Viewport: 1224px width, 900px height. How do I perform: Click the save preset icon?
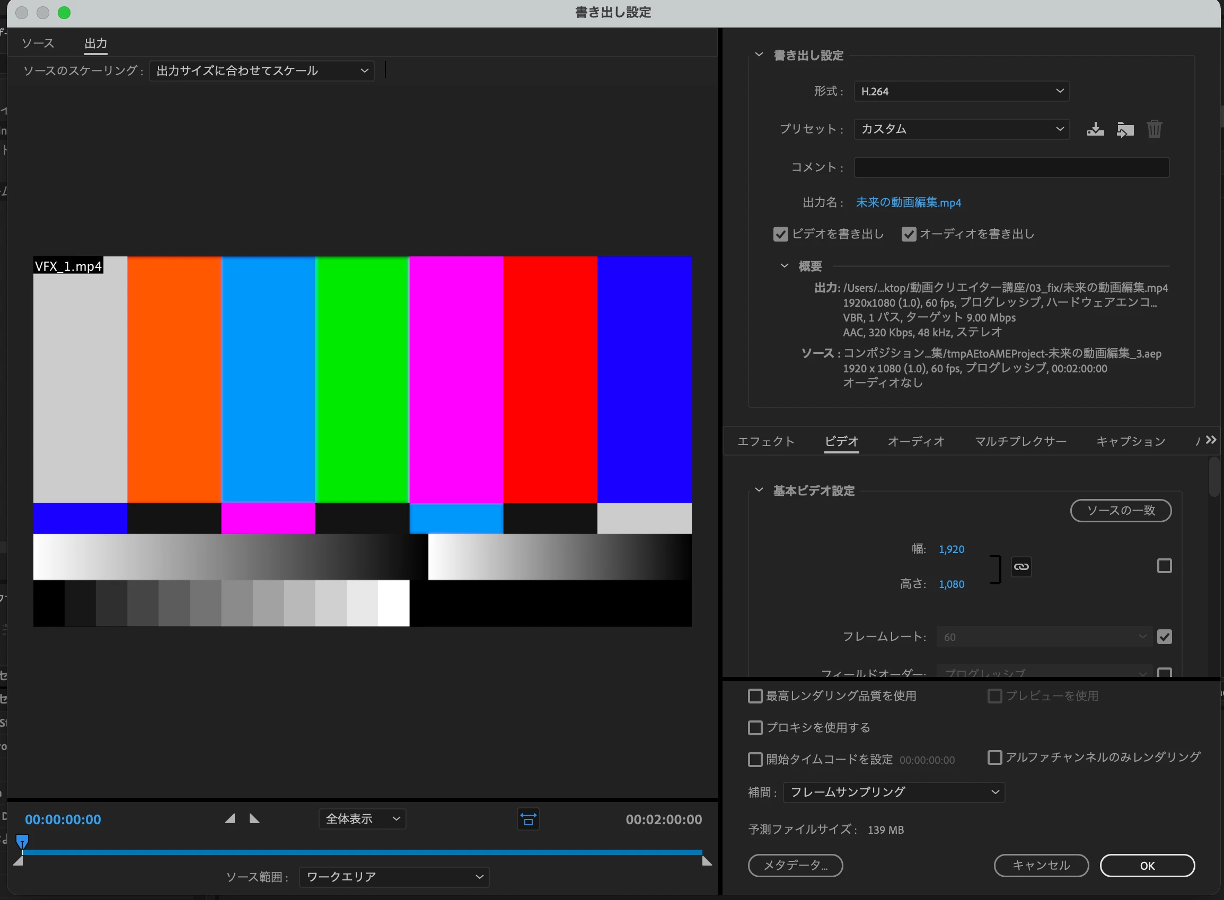[x=1095, y=129]
